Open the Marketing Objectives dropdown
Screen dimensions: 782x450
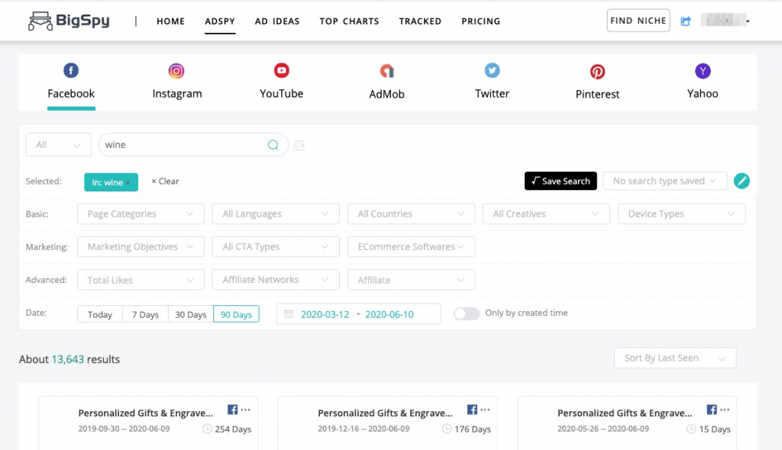(141, 246)
